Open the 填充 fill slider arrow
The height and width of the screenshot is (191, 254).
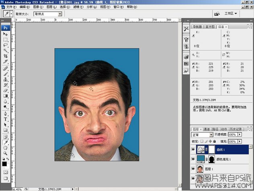pyautogui.click(x=240, y=141)
